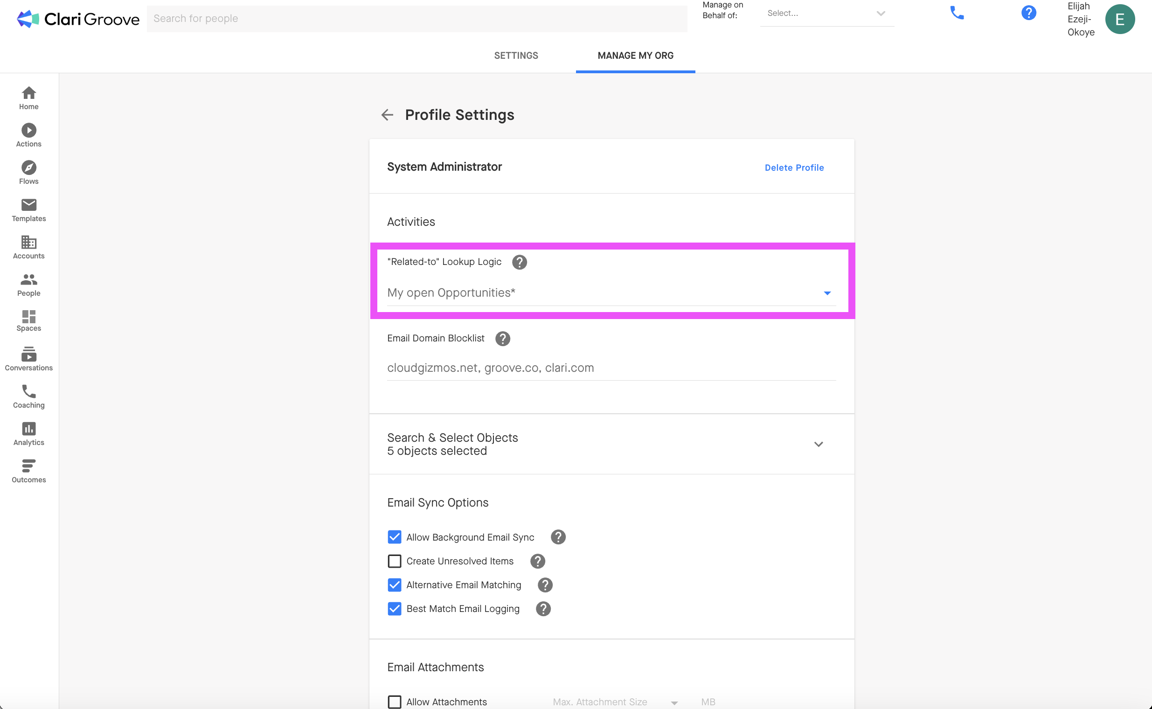Show help for Email Domain Blocklist
This screenshot has height=709, width=1152.
(x=502, y=339)
